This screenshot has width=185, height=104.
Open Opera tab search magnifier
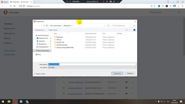click(x=168, y=2)
